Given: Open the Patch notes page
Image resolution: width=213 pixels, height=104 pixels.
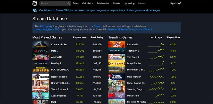Looking at the screenshot, I should pyautogui.click(x=103, y=3).
